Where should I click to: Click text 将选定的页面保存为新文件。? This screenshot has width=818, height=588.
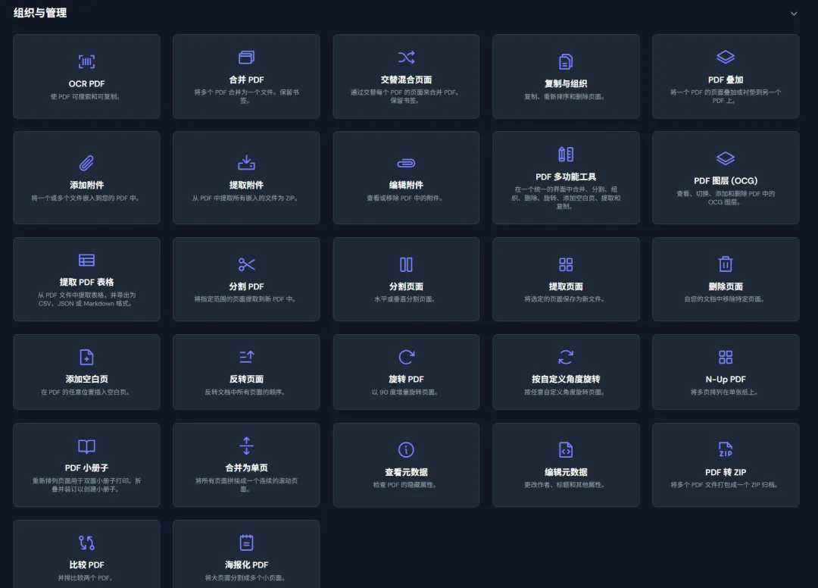(566, 299)
